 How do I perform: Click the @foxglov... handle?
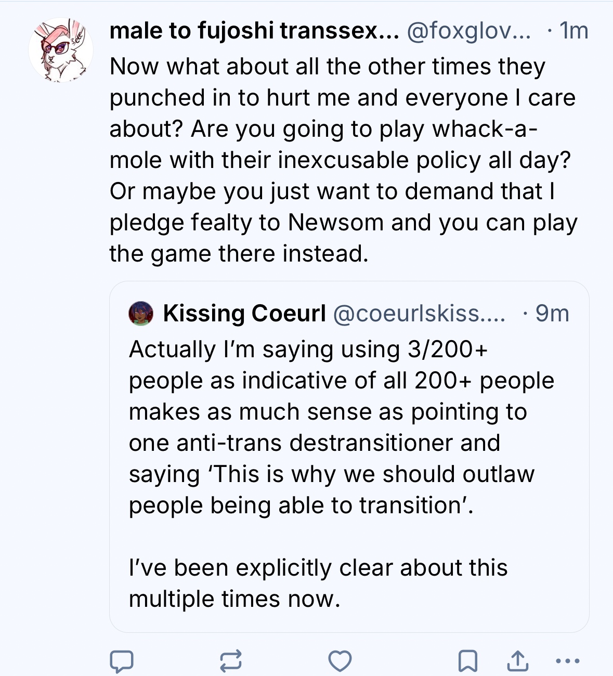coord(469,31)
